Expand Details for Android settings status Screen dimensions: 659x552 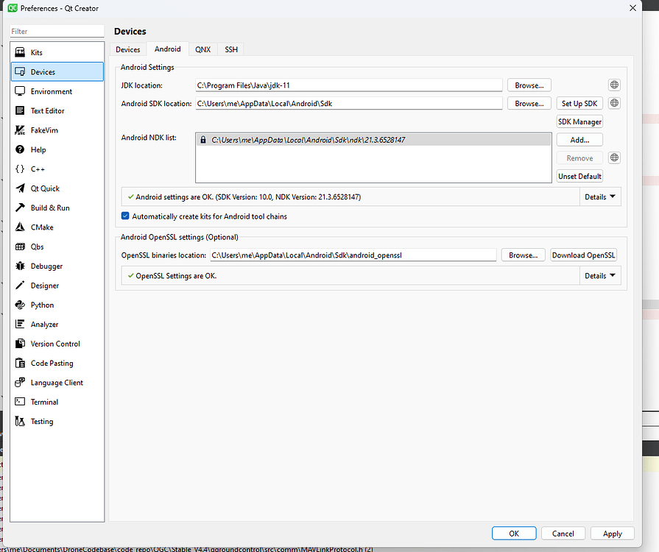[x=601, y=197]
